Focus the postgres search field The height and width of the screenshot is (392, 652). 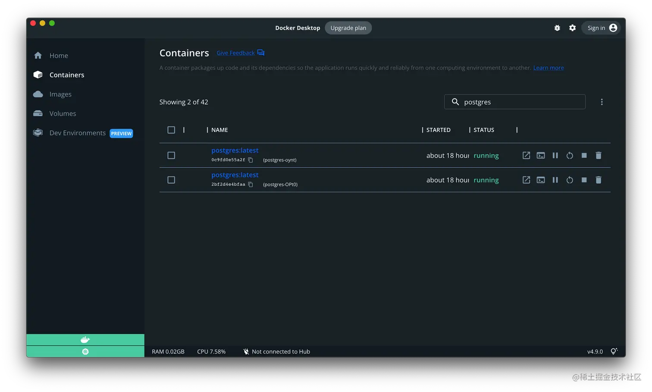515,102
